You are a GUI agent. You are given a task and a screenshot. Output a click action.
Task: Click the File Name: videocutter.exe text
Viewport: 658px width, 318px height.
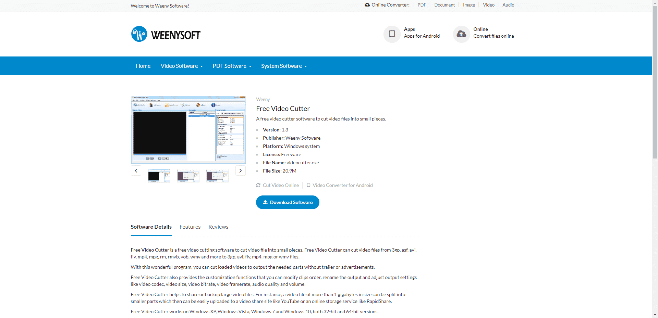291,163
